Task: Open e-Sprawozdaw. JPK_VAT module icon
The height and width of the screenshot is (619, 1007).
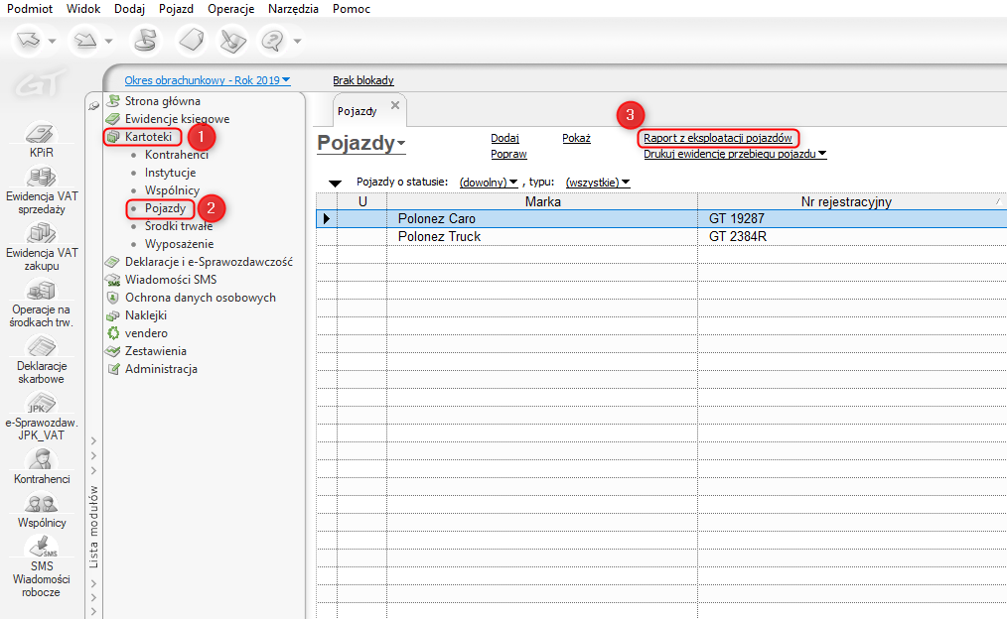Action: [41, 404]
